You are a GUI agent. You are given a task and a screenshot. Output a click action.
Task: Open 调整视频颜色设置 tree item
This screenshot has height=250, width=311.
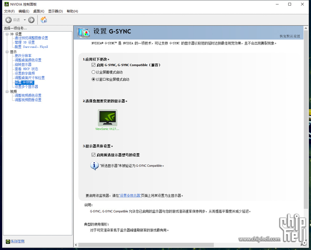(28, 95)
